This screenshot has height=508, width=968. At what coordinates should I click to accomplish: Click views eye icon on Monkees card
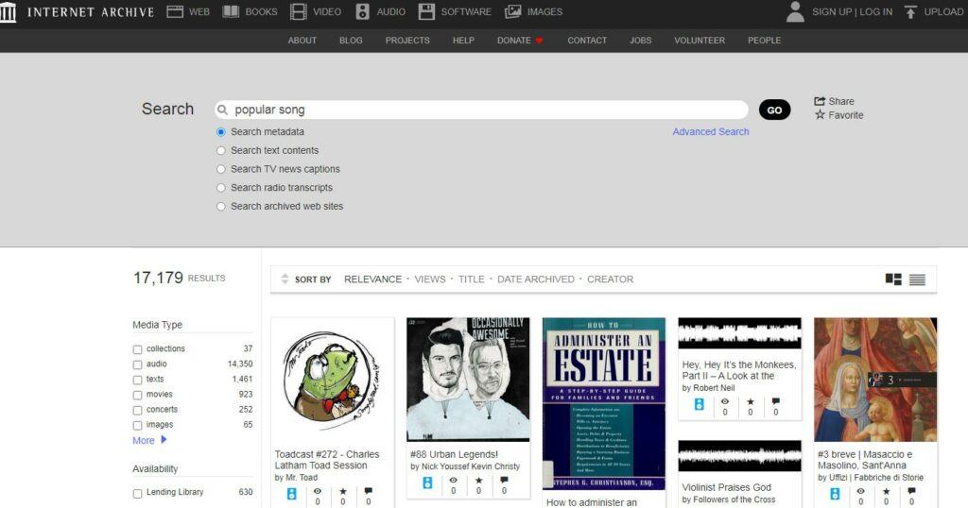(725, 401)
